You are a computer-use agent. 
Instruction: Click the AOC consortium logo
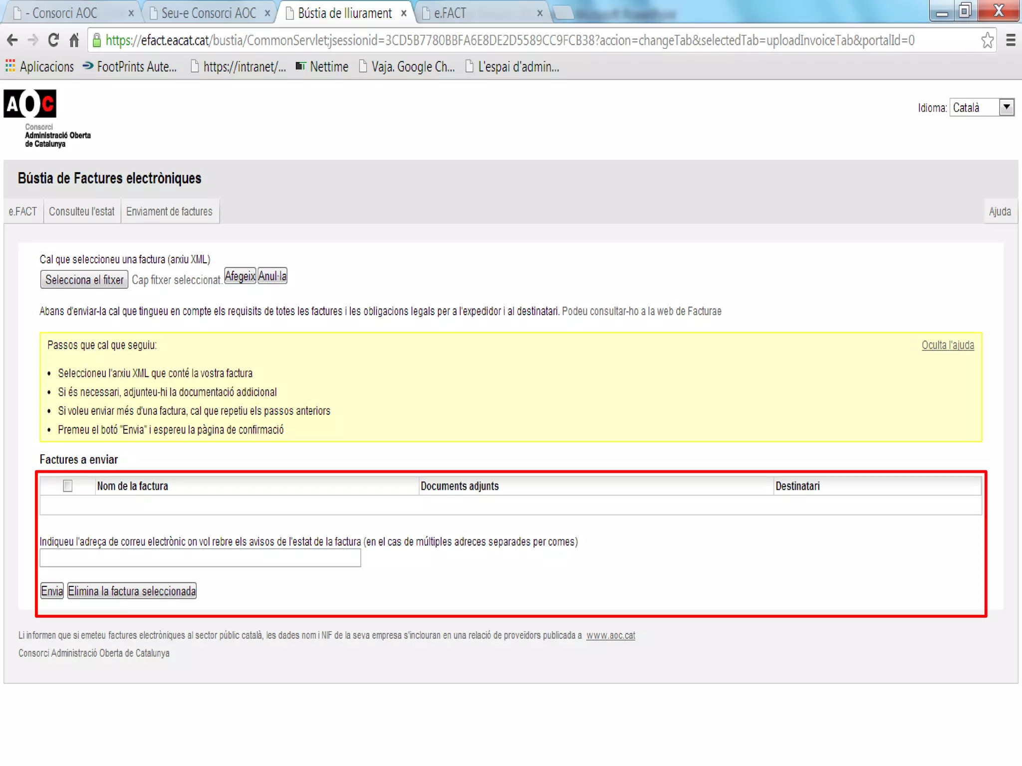30,104
